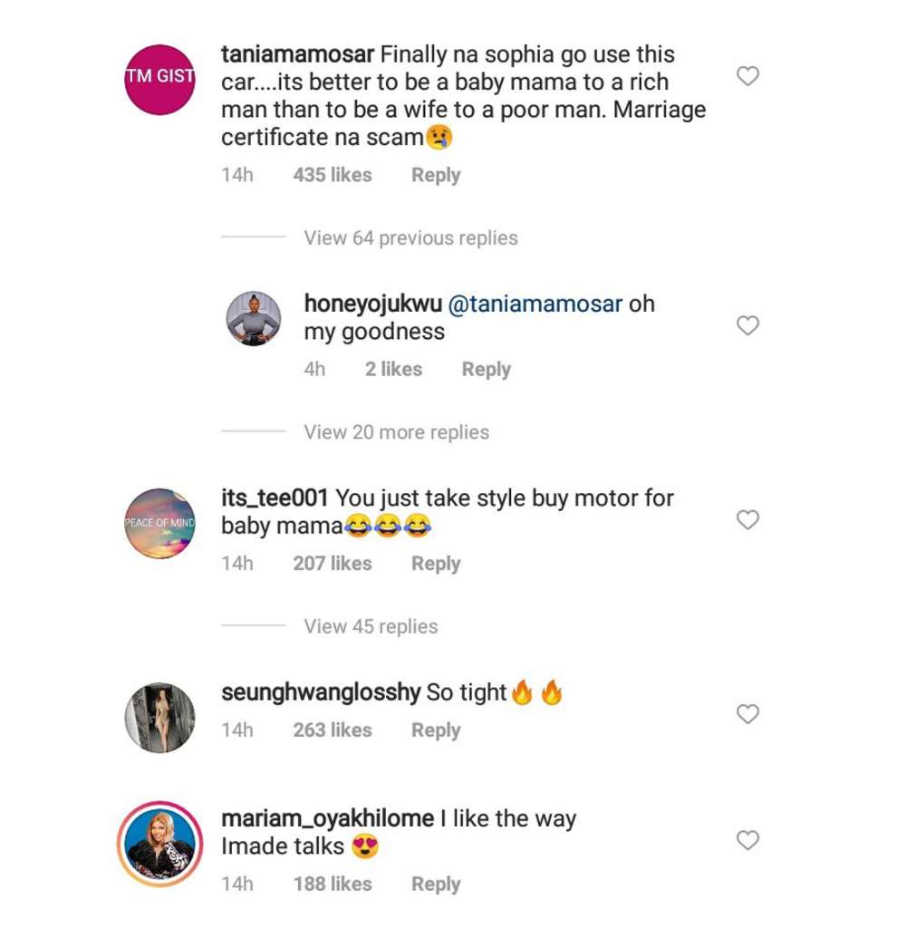Expand View 64 previous replies

pos(410,238)
